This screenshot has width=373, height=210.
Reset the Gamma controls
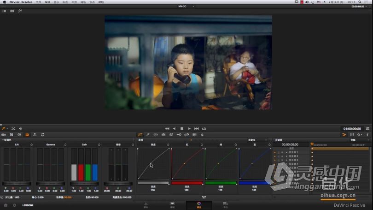coord(65,144)
